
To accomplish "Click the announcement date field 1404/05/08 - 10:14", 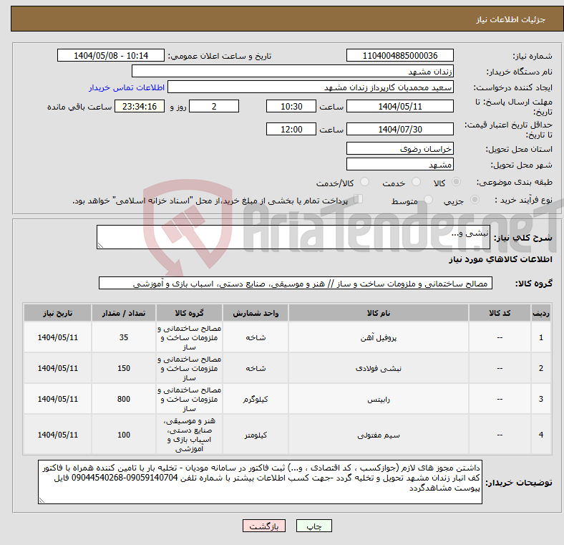I will [x=111, y=55].
